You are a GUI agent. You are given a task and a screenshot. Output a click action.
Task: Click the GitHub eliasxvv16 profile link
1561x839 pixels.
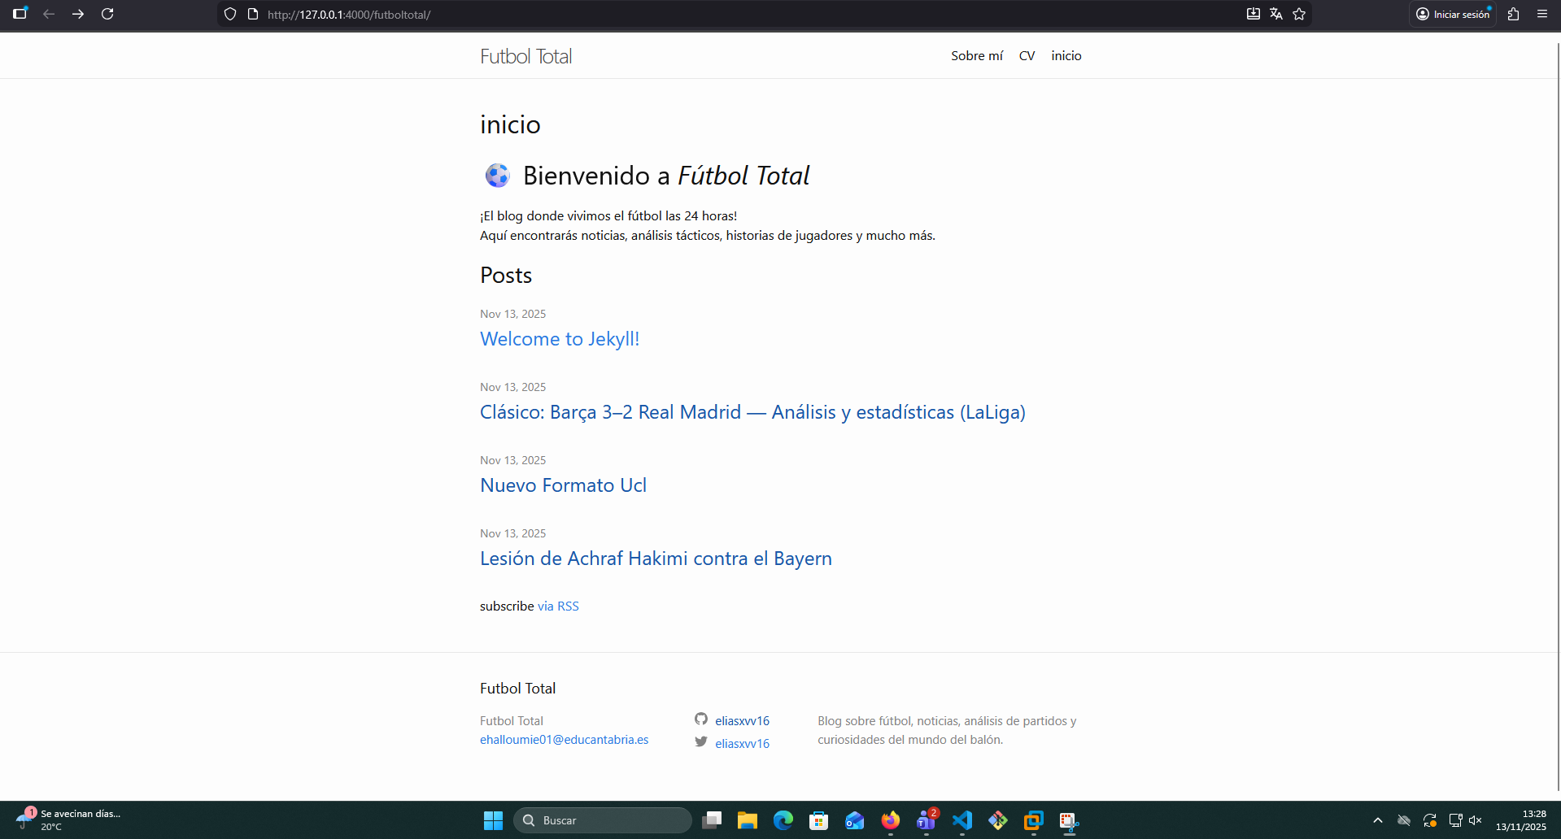pyautogui.click(x=742, y=720)
